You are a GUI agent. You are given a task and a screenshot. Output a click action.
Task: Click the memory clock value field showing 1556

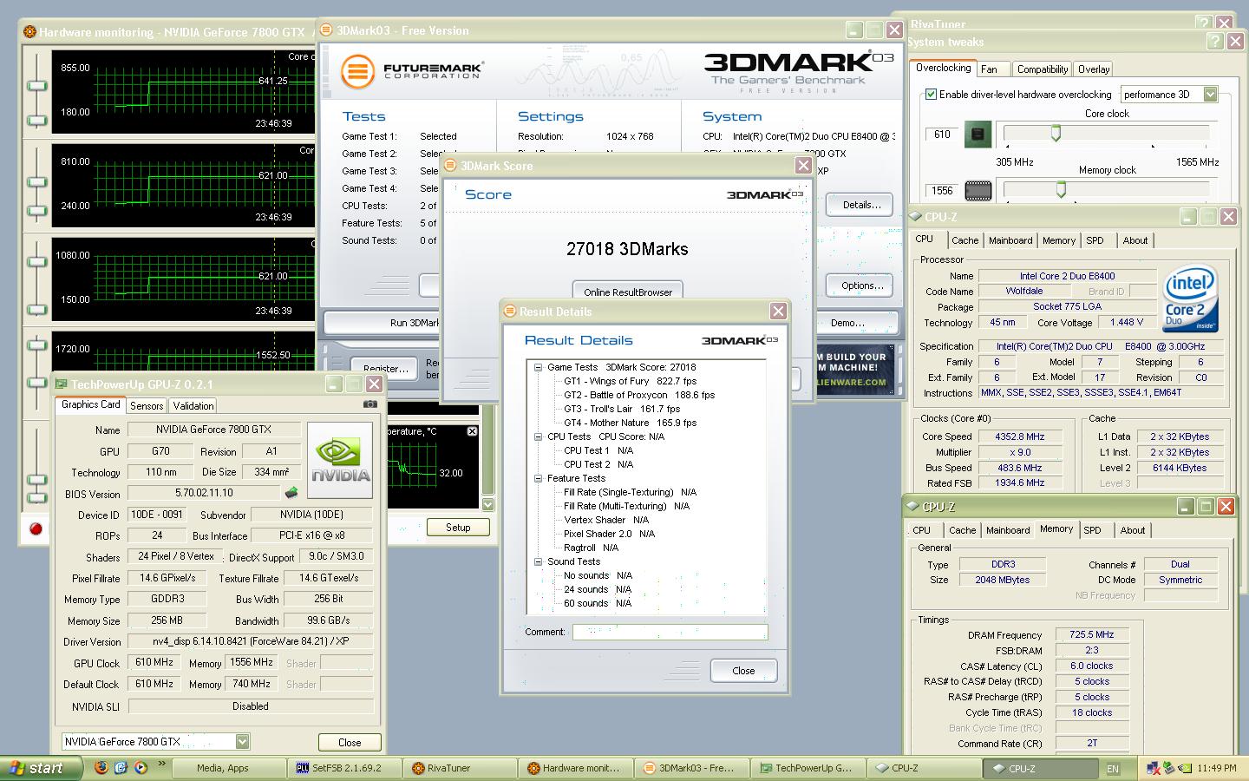coord(942,190)
